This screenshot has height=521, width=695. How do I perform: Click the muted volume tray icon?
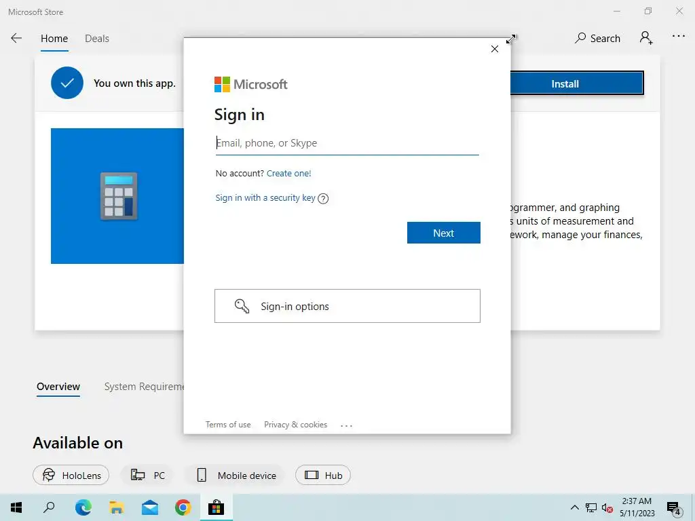click(x=607, y=507)
